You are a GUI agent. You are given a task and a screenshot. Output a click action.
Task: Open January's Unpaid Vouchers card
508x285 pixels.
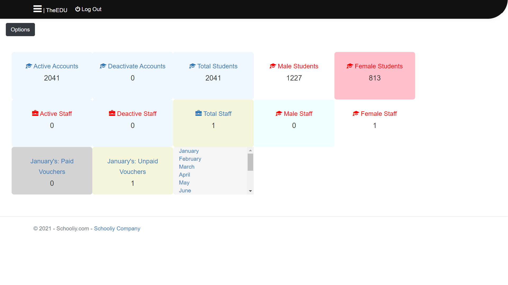click(133, 167)
